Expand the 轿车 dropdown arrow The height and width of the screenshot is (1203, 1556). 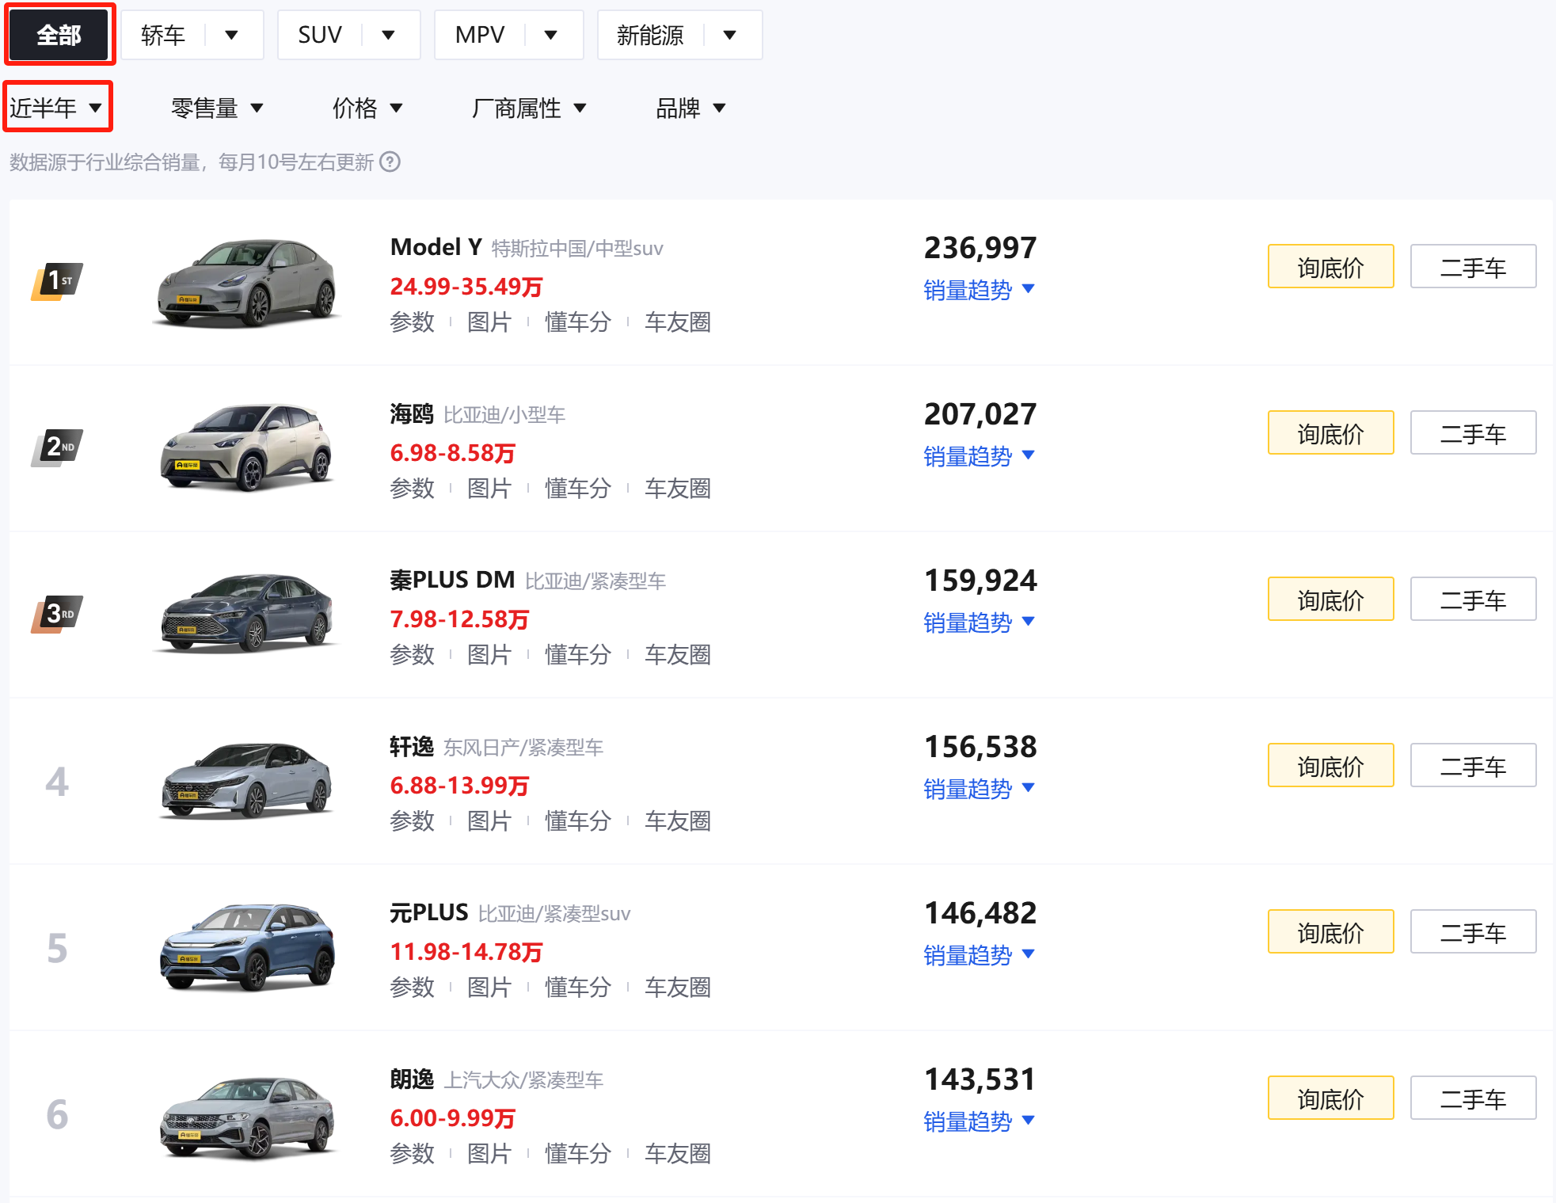click(232, 35)
